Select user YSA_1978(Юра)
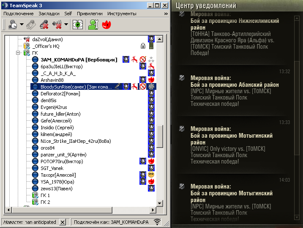This screenshot has height=228, width=303. pos(57,182)
